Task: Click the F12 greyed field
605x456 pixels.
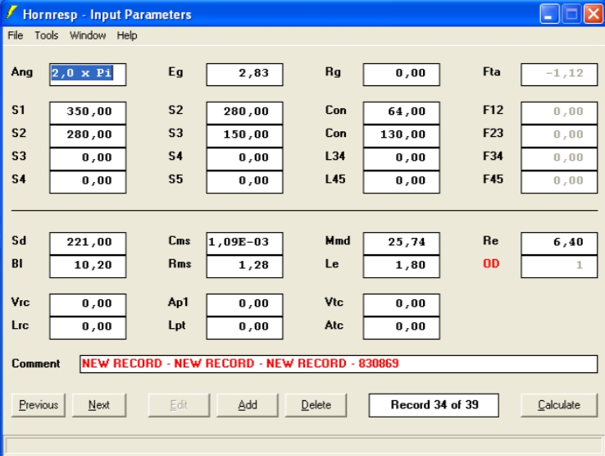Action: coord(559,112)
